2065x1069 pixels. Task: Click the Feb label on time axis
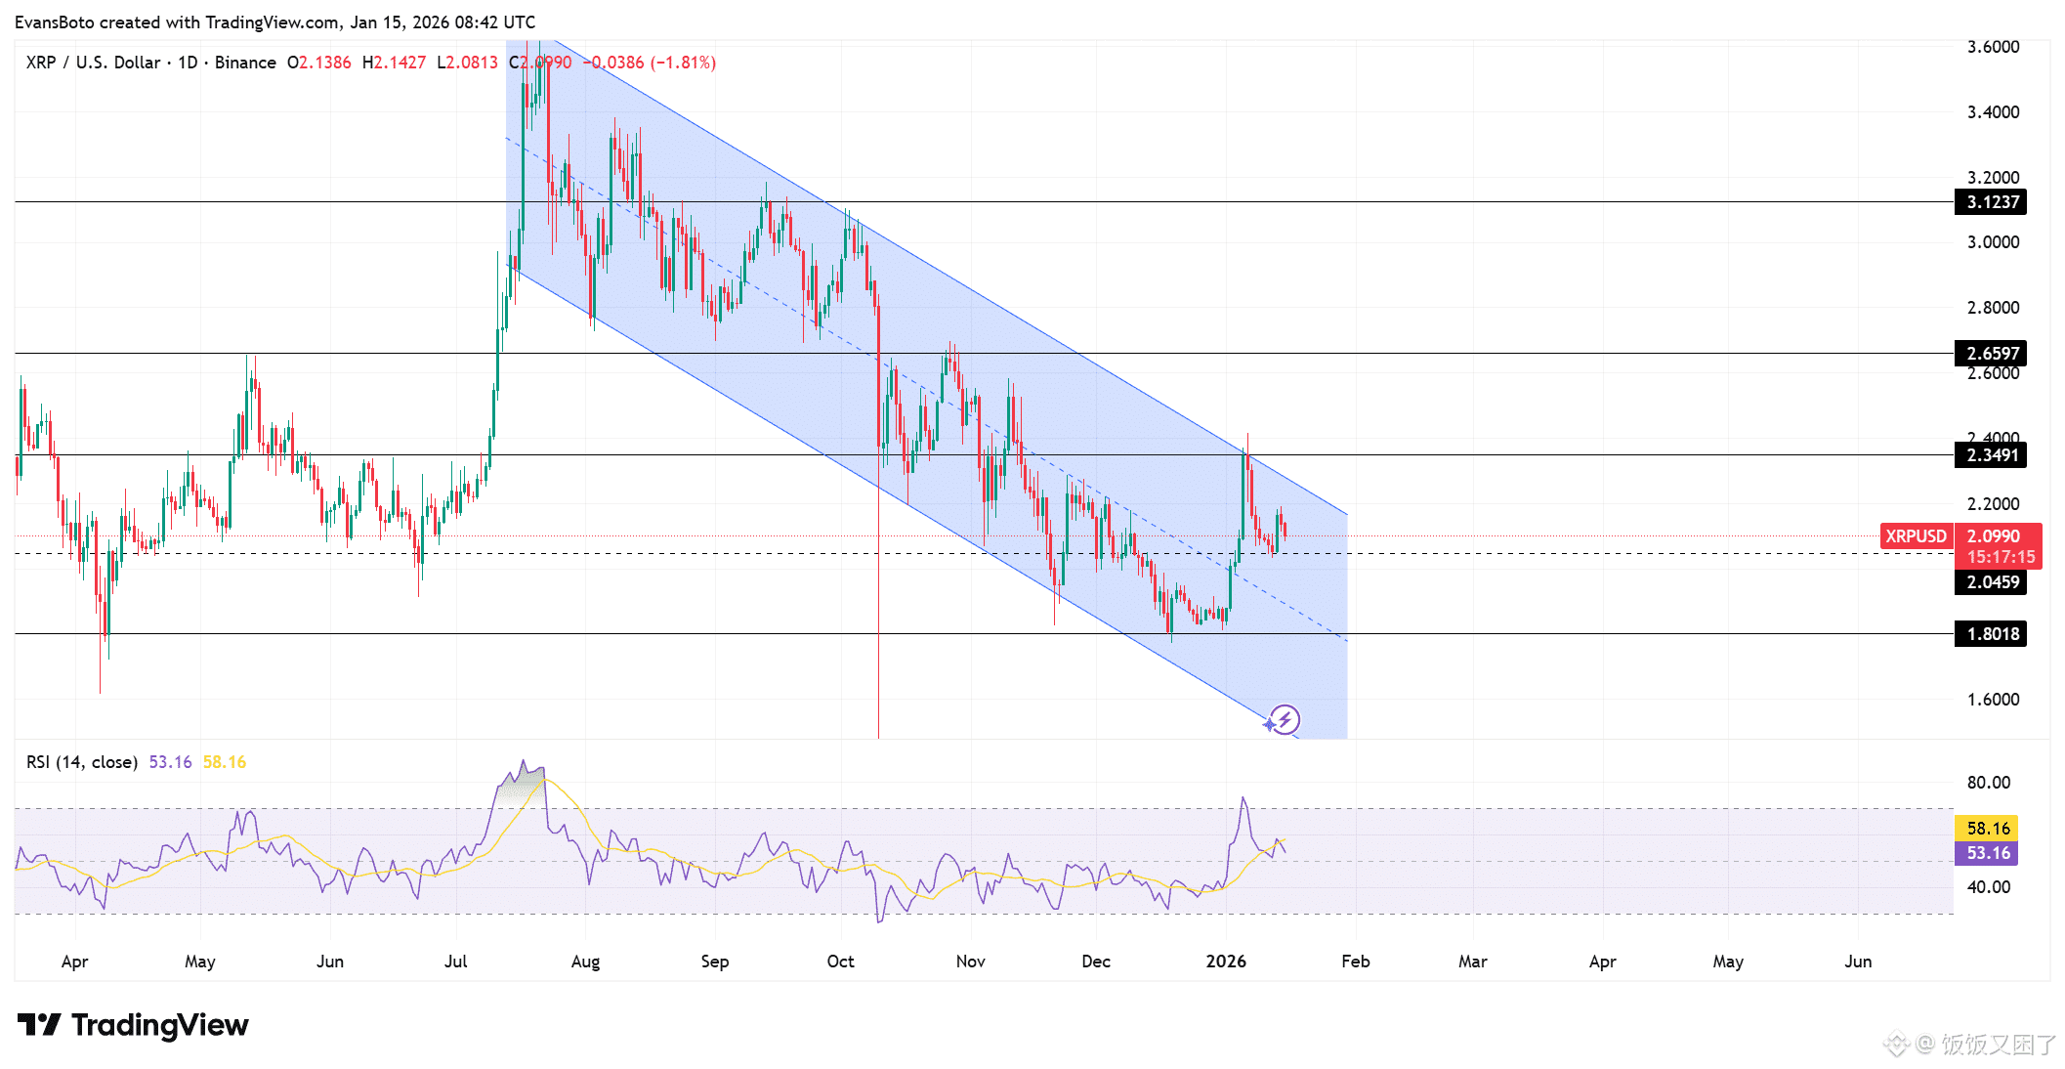coord(1355,962)
